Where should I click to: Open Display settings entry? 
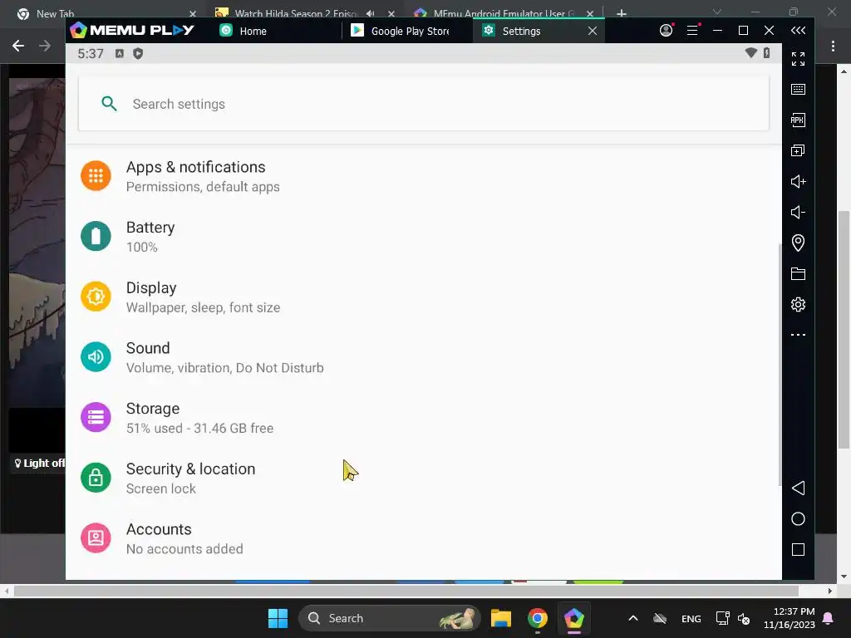pos(423,297)
